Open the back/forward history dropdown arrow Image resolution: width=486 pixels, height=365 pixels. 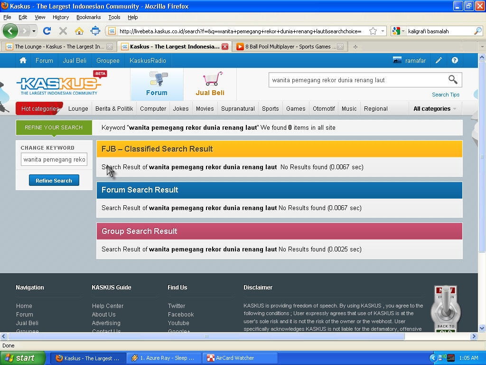pyautogui.click(x=34, y=31)
